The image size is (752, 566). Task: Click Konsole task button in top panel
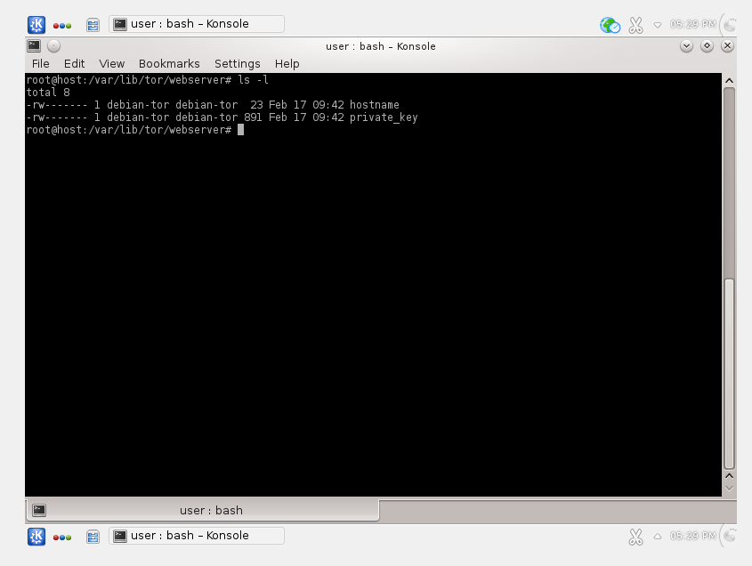coord(197,24)
